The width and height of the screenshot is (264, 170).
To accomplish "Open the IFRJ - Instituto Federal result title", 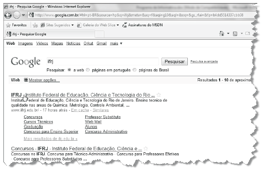I will 83,95.
